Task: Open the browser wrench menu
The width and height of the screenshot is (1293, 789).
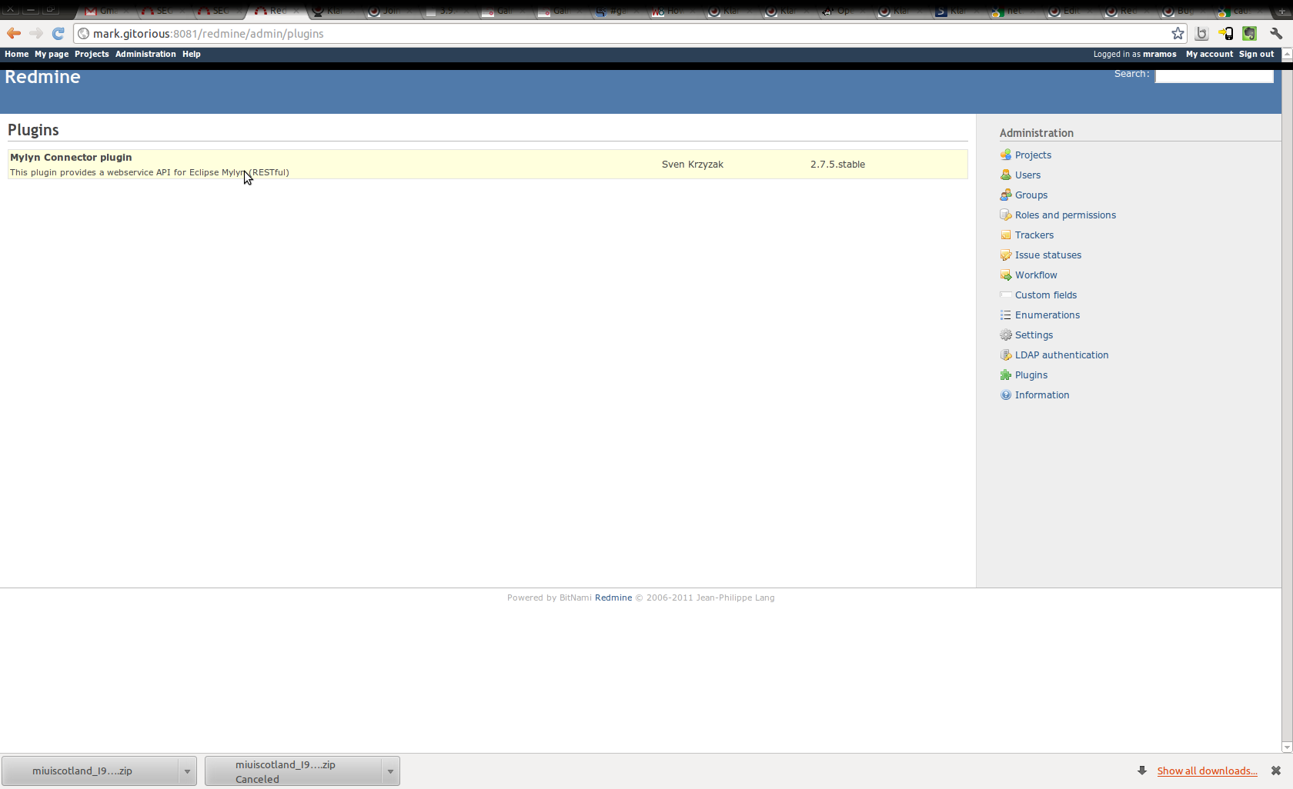Action: [1276, 33]
